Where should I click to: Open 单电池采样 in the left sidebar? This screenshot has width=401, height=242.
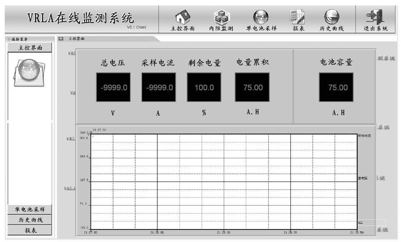[30, 210]
